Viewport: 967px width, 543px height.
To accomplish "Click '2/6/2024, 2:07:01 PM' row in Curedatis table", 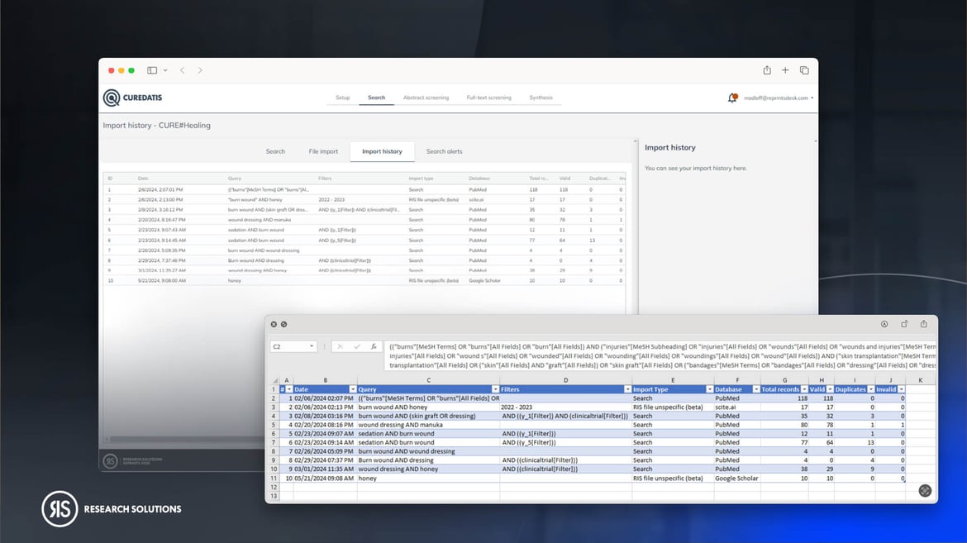I will [x=364, y=189].
